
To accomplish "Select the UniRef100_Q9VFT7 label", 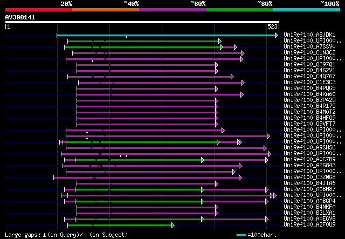I will click(x=309, y=124).
